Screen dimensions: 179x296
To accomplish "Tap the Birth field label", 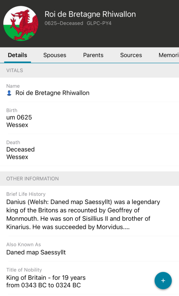I will [x=12, y=110].
